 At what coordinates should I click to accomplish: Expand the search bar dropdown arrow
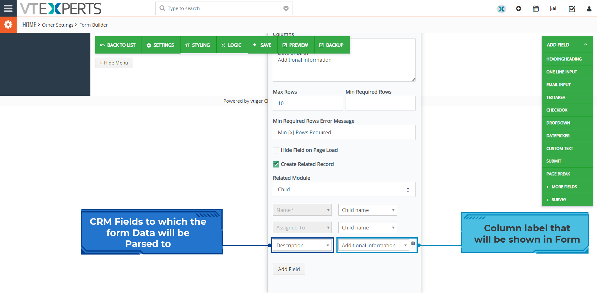(x=286, y=8)
